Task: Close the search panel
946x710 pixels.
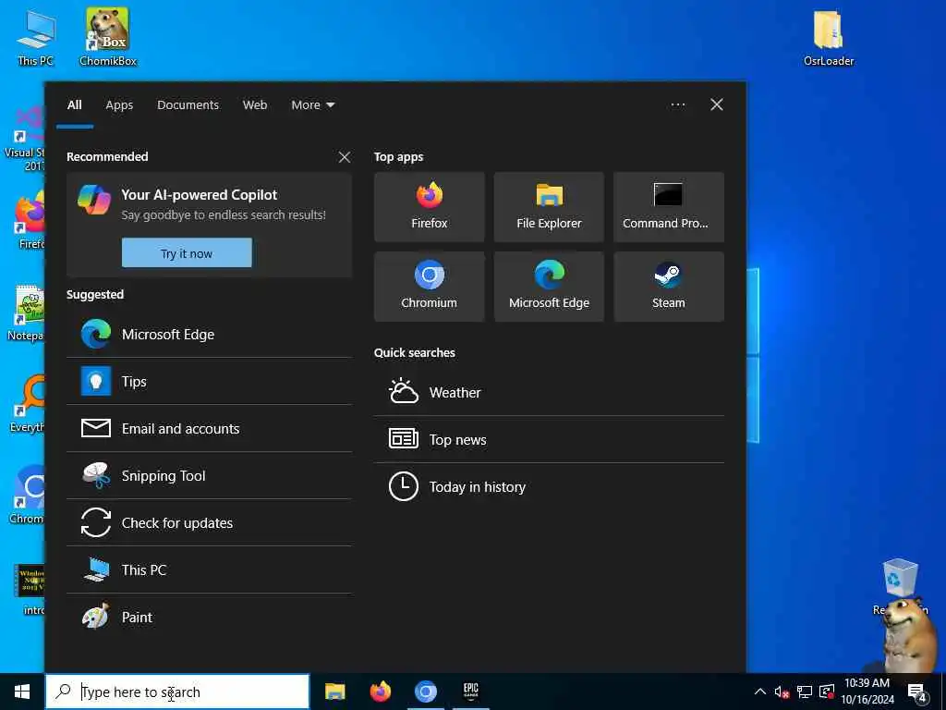Action: [716, 105]
